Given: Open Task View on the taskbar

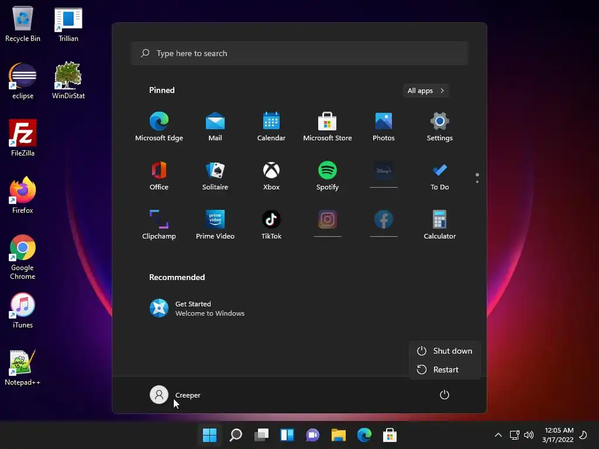Looking at the screenshot, I should (x=261, y=435).
